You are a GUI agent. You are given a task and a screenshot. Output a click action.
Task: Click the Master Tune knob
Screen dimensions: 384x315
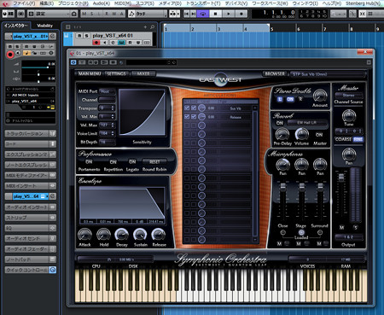point(349,116)
